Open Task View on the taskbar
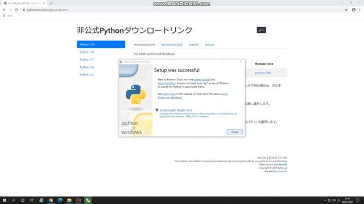Viewport: 364px width, 204px height. click(32, 200)
